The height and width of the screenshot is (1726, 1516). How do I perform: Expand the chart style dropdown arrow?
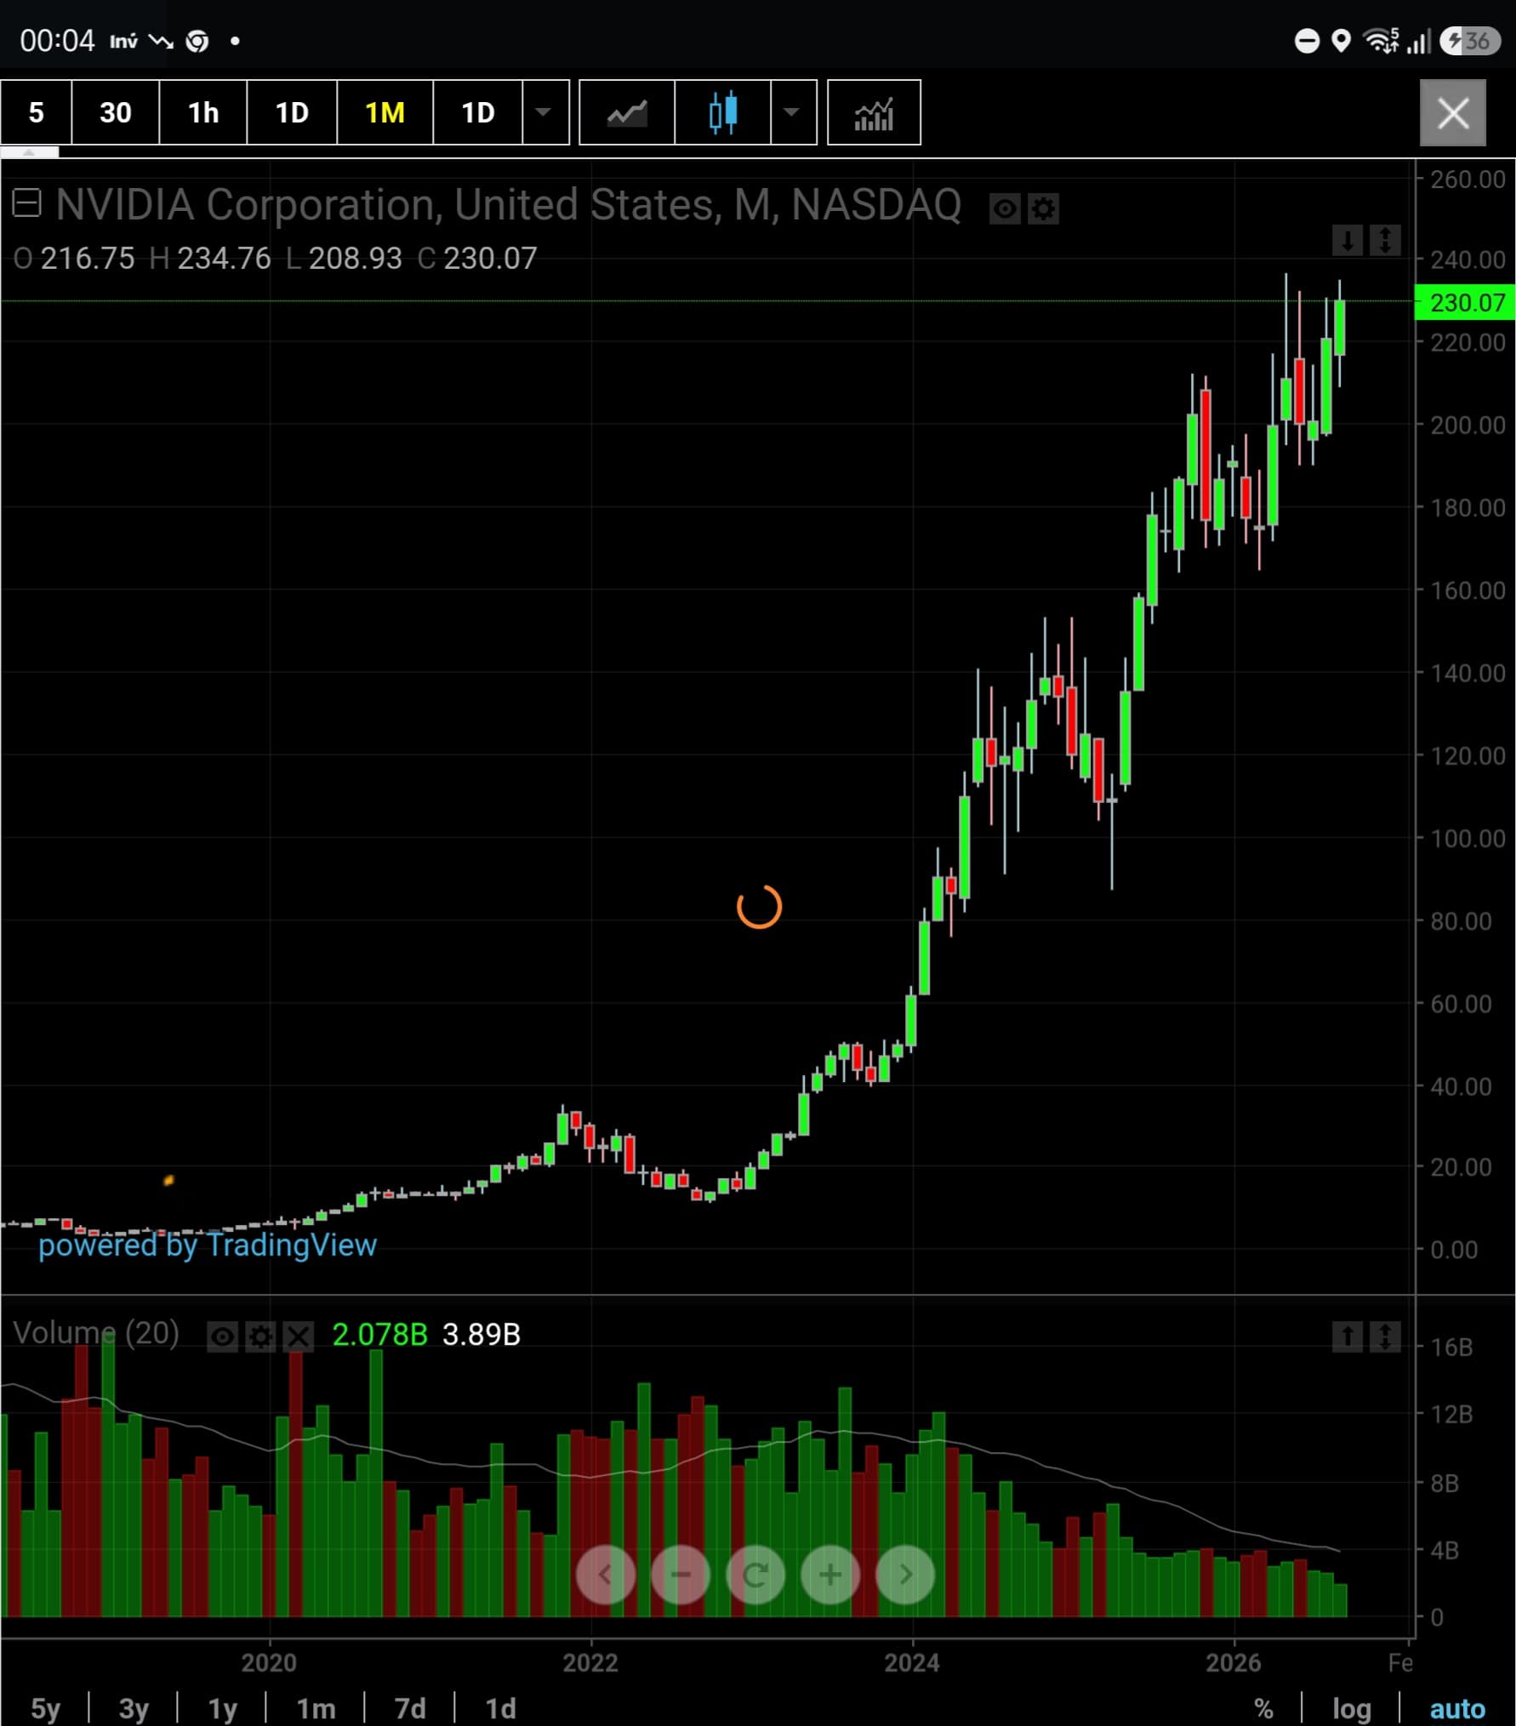793,112
